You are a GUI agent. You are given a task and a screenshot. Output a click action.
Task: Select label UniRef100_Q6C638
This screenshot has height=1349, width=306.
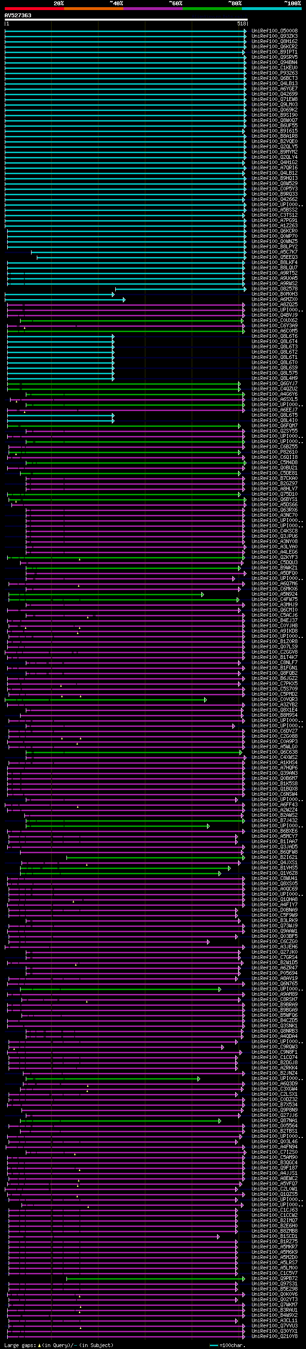(274, 752)
